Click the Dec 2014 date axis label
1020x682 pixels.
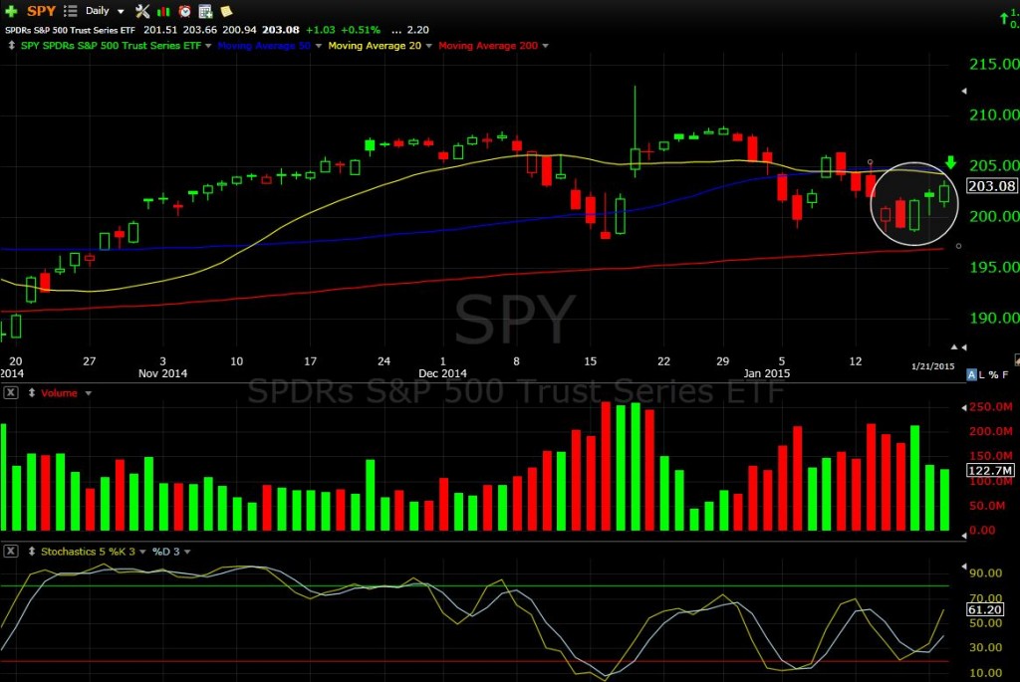click(x=442, y=373)
